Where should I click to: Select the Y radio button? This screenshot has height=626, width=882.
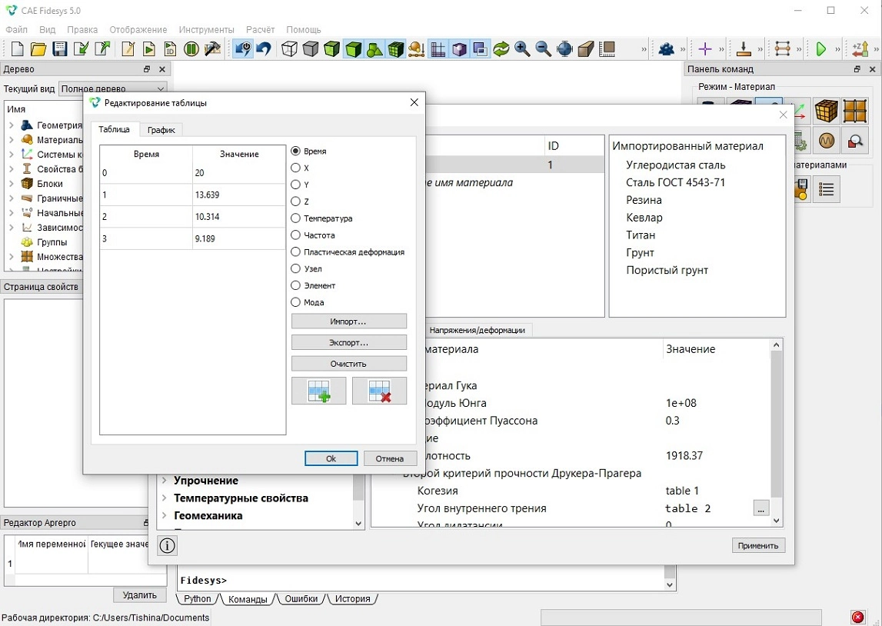[295, 185]
